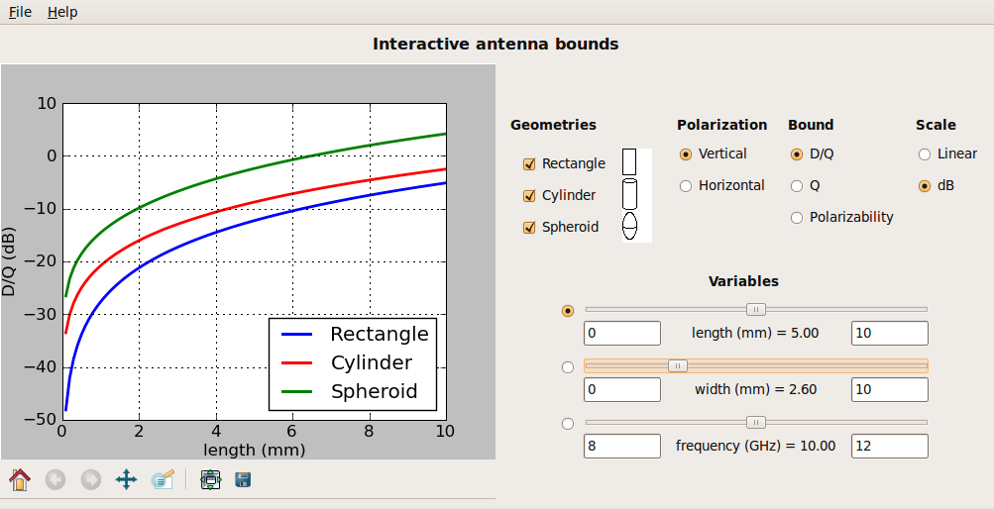Disable the Spheroid geometry checkbox

point(529,228)
